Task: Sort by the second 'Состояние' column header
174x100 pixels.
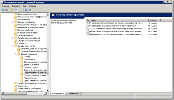Action: pyautogui.click(x=152, y=20)
